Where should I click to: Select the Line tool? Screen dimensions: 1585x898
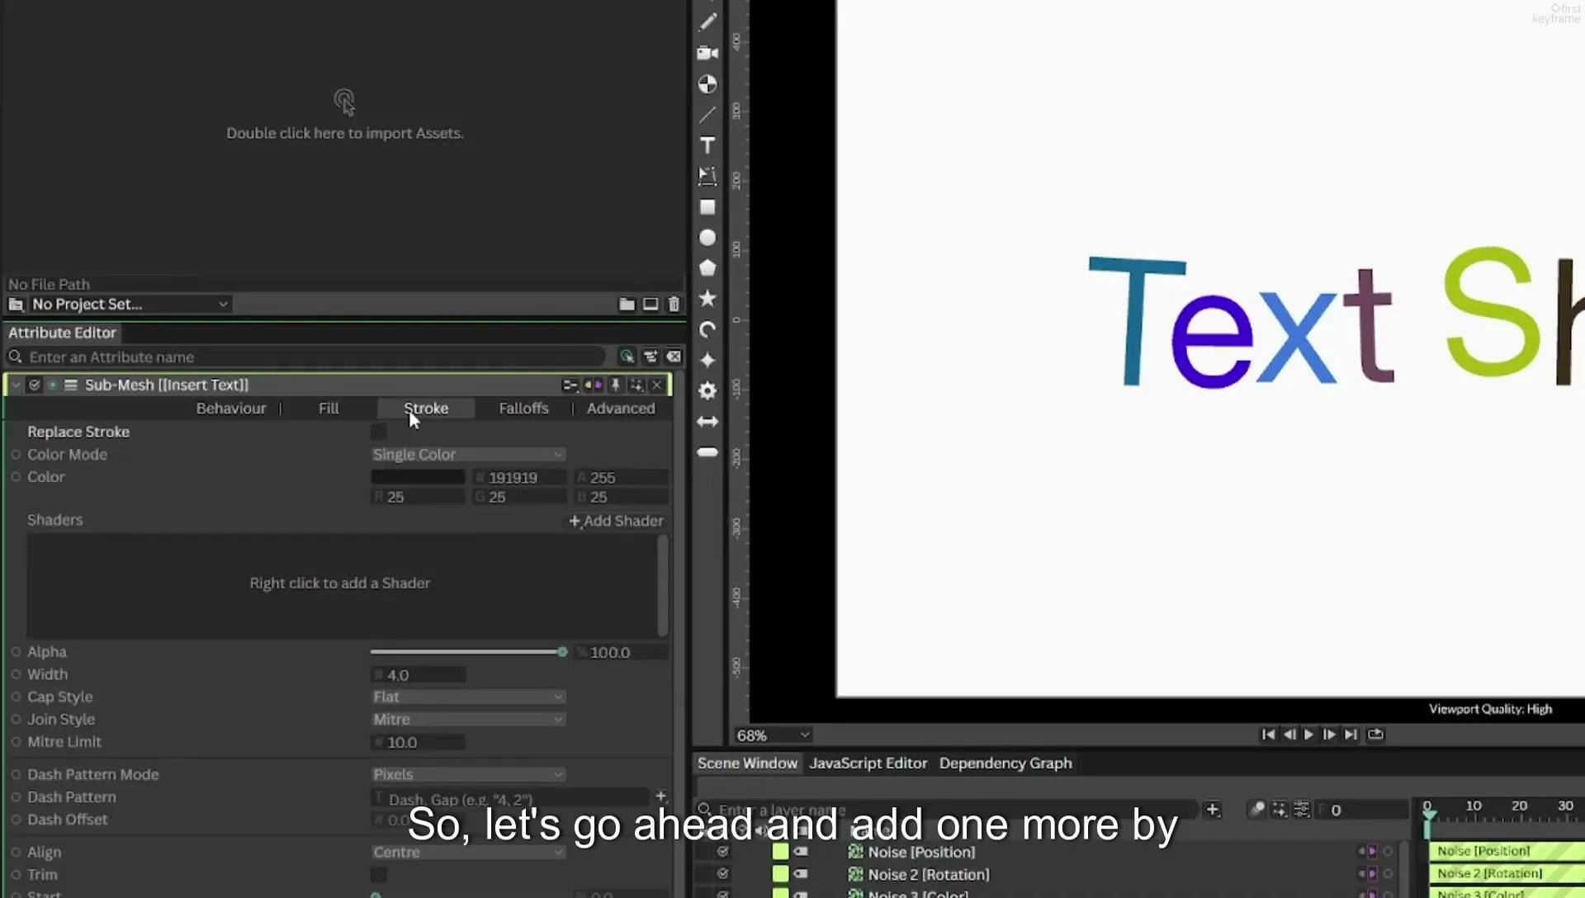coord(707,115)
